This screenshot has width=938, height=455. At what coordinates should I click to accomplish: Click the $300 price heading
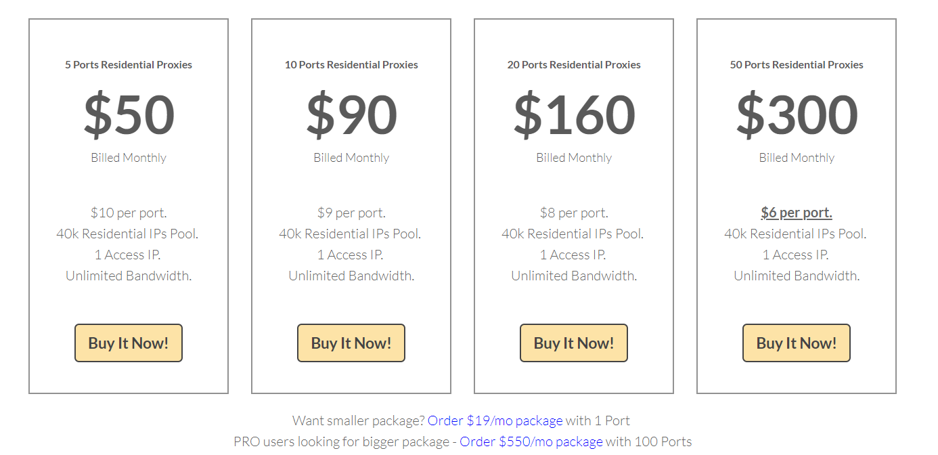796,115
